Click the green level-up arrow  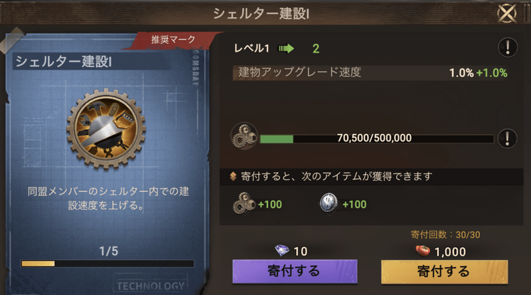pyautogui.click(x=286, y=49)
